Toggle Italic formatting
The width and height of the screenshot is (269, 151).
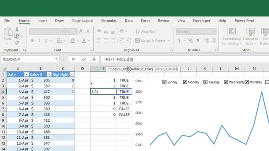pyautogui.click(x=39, y=41)
